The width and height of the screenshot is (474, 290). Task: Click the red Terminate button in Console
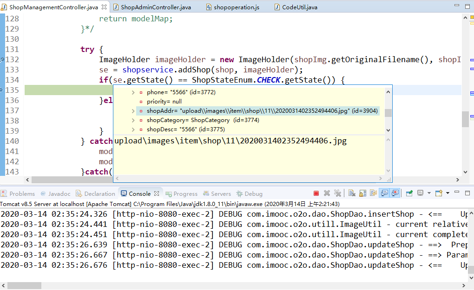[x=316, y=193]
